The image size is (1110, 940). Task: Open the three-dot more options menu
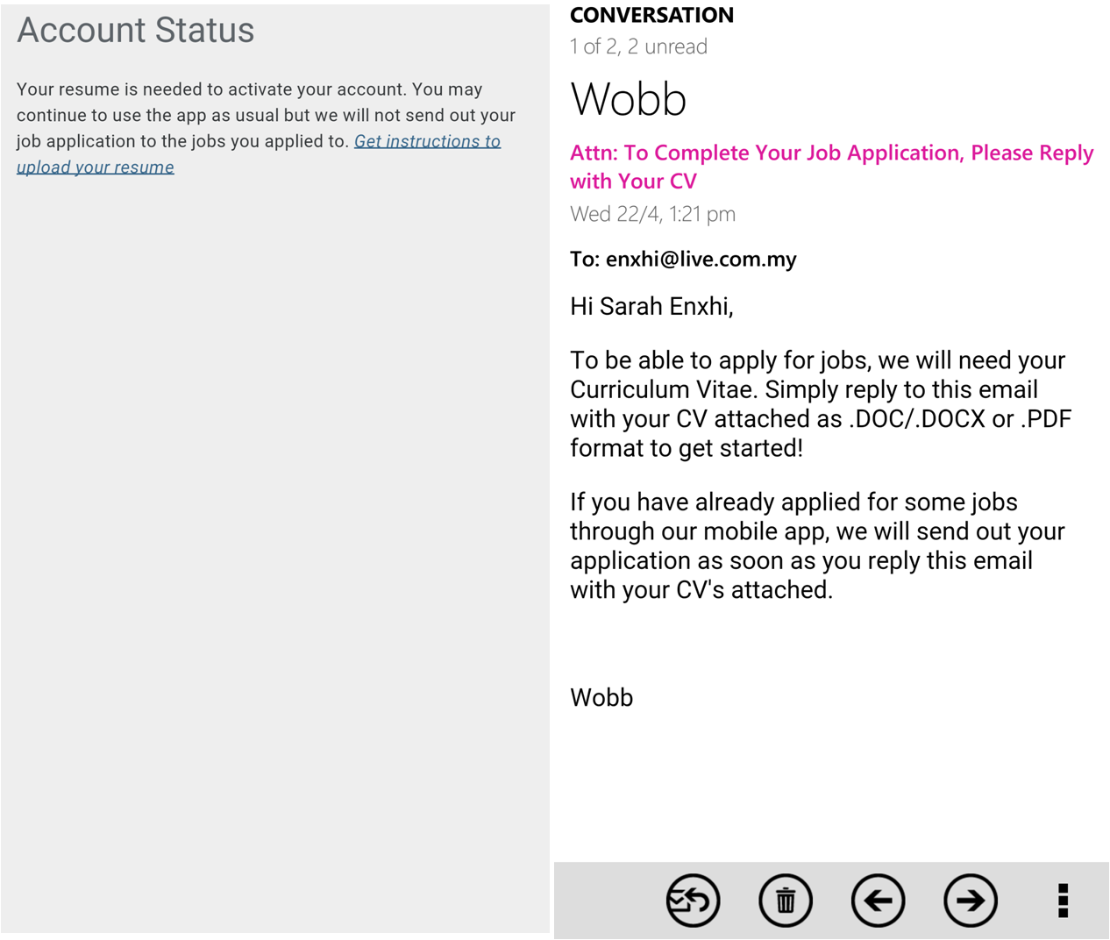(1063, 901)
